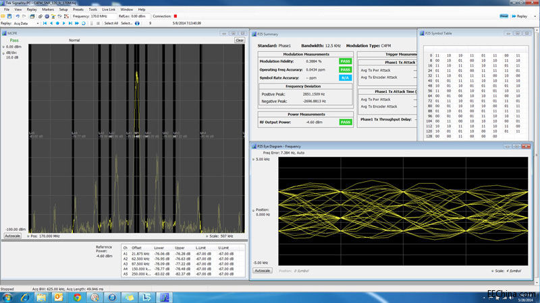
Task: Expand the eye diagram Position control
Action: 254,210
